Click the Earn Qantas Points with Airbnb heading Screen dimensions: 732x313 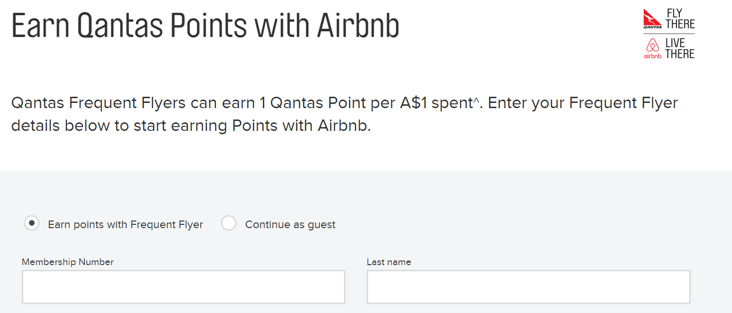(205, 25)
